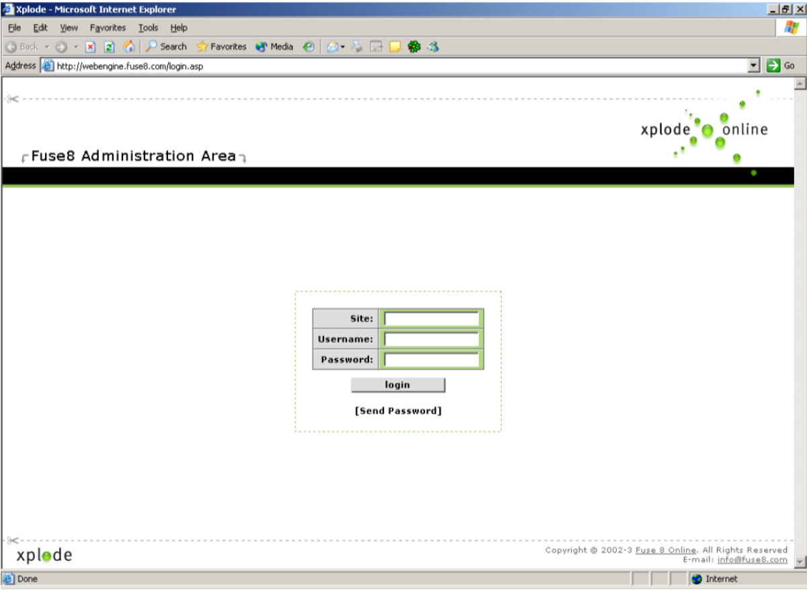807x591 pixels.
Task: Click the address bar URL field
Action: click(401, 66)
